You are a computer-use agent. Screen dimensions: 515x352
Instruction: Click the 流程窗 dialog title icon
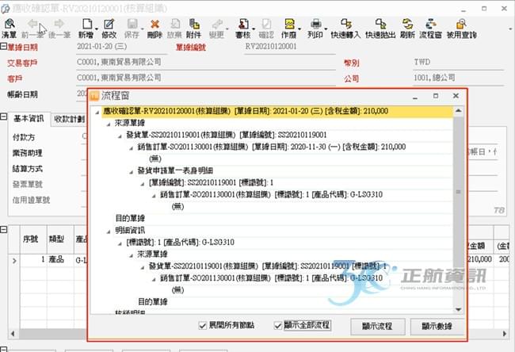(94, 96)
